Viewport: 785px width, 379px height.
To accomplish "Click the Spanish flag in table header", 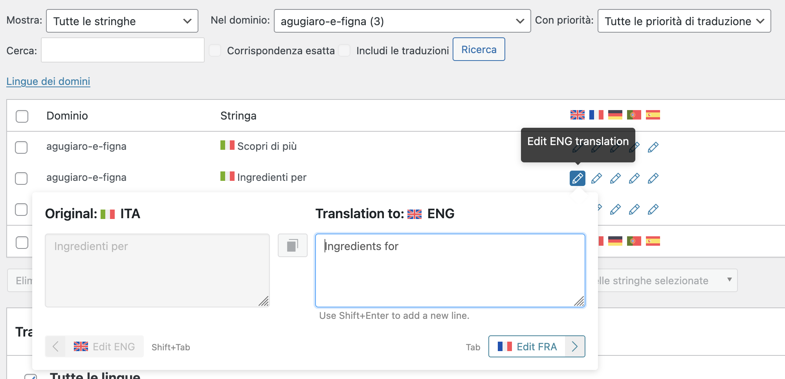I will (x=653, y=115).
